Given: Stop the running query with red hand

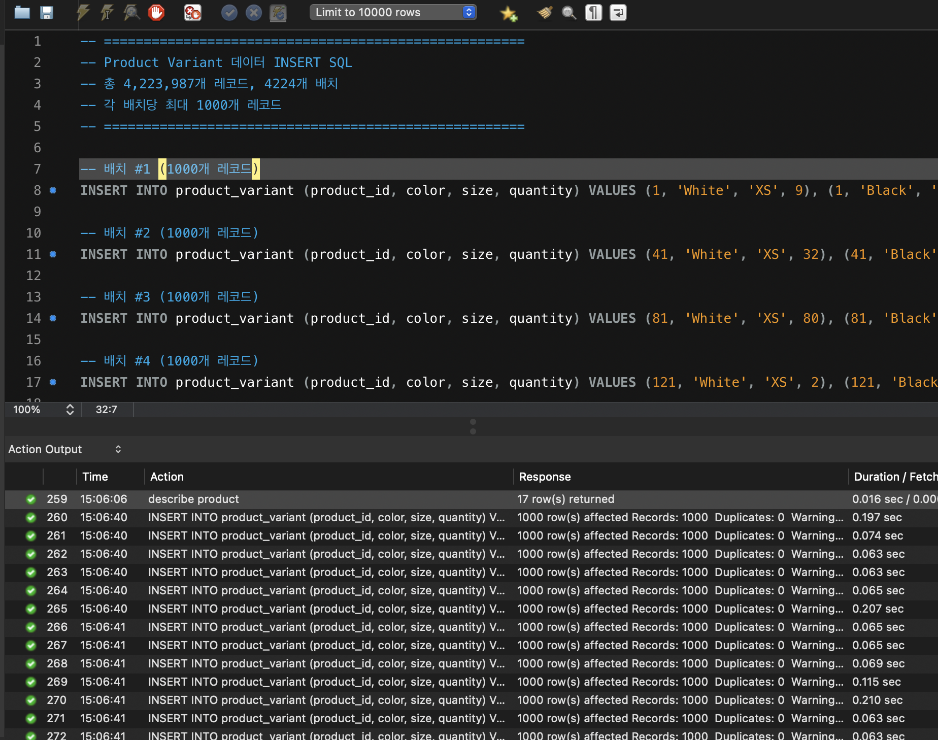Looking at the screenshot, I should [x=156, y=13].
